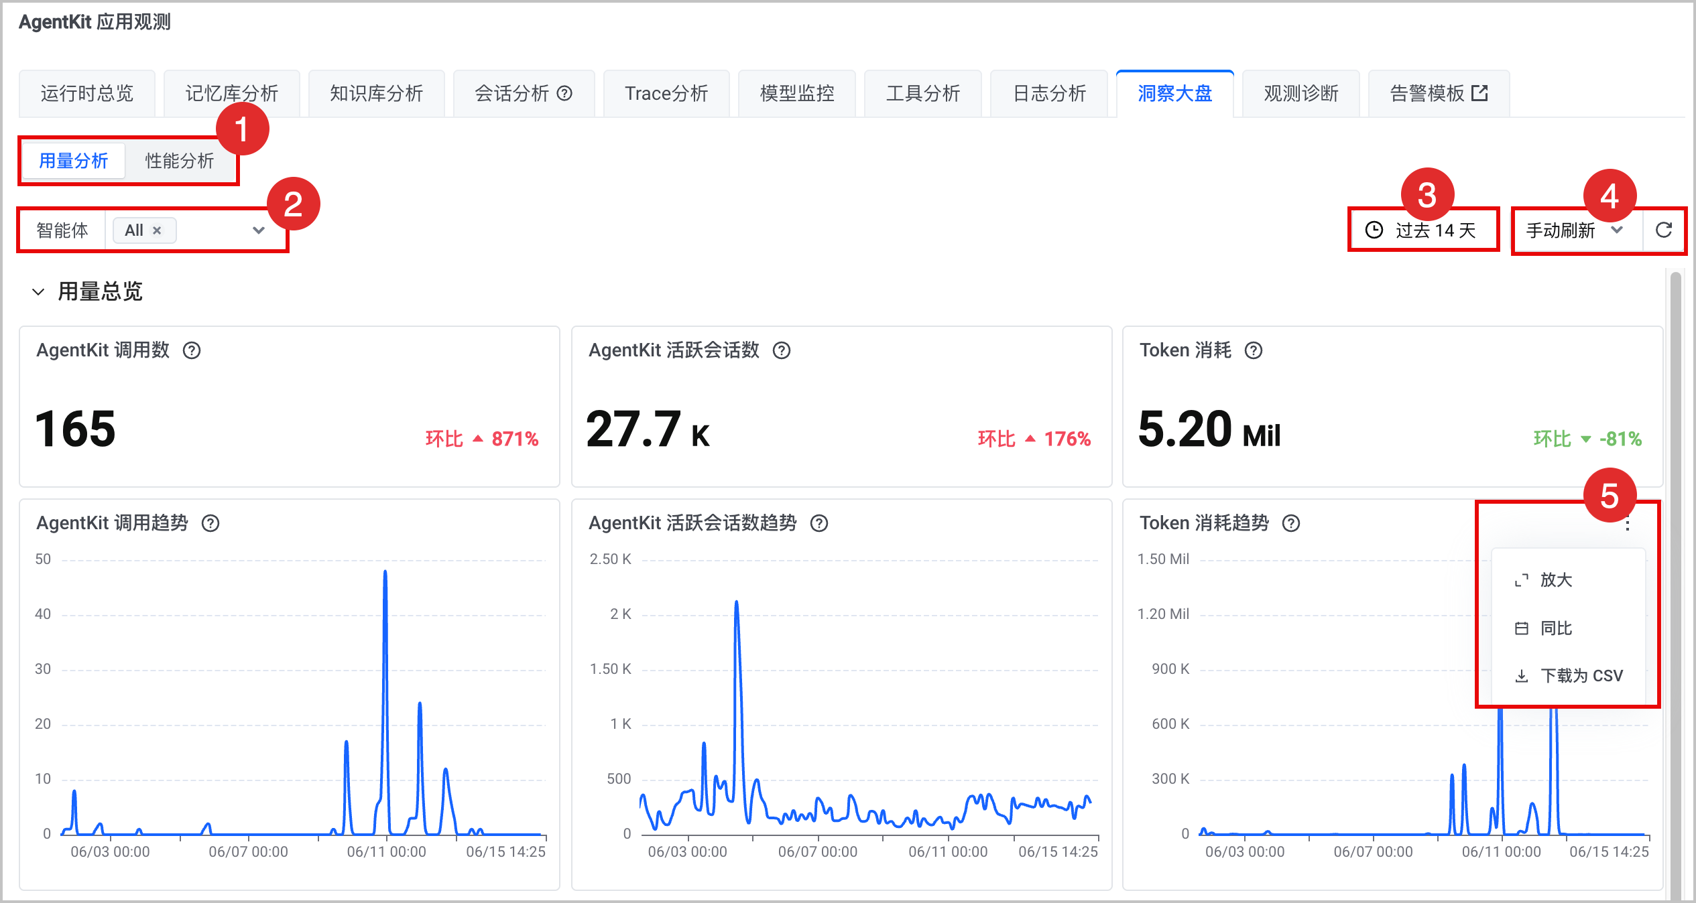Click the refresh icon beside 手动刷新
Viewport: 1696px width, 903px height.
1663,230
